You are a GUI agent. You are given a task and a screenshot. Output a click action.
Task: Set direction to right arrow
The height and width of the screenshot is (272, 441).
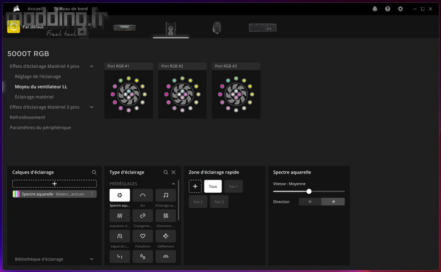(x=334, y=202)
